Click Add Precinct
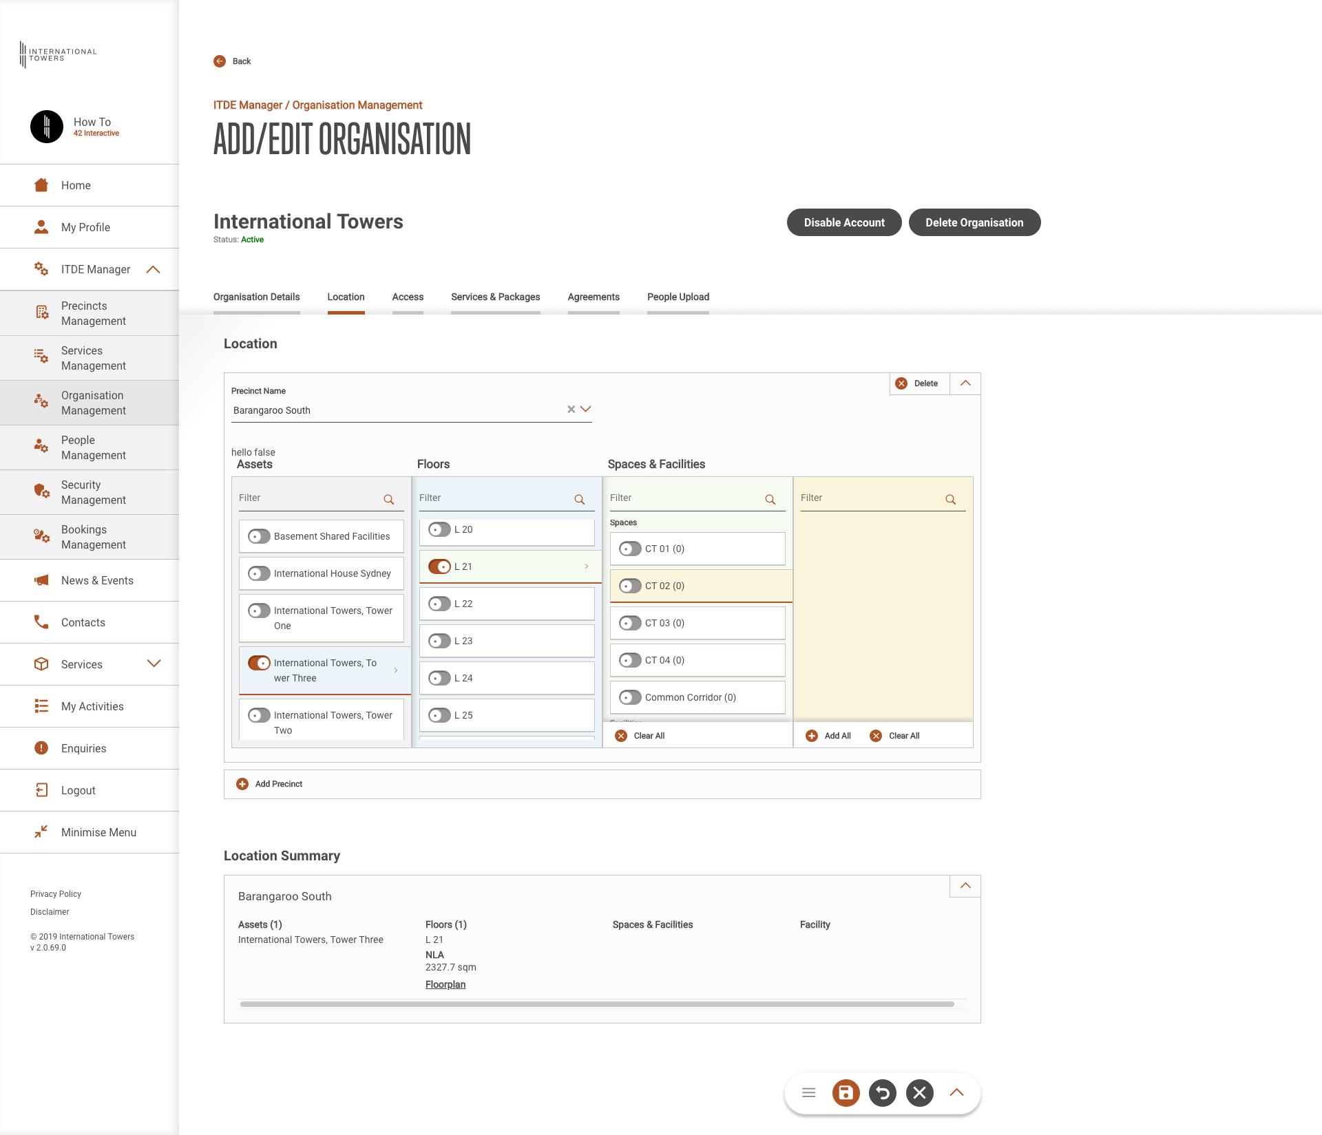This screenshot has width=1322, height=1135. pyautogui.click(x=270, y=784)
